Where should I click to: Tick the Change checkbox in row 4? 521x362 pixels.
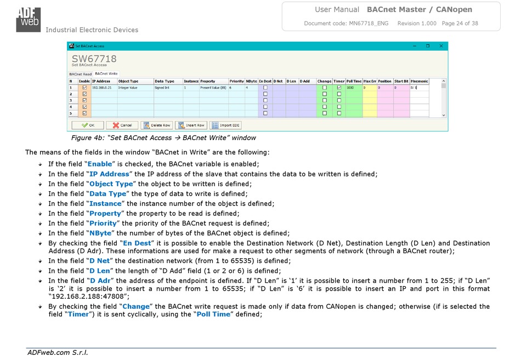pyautogui.click(x=325, y=107)
